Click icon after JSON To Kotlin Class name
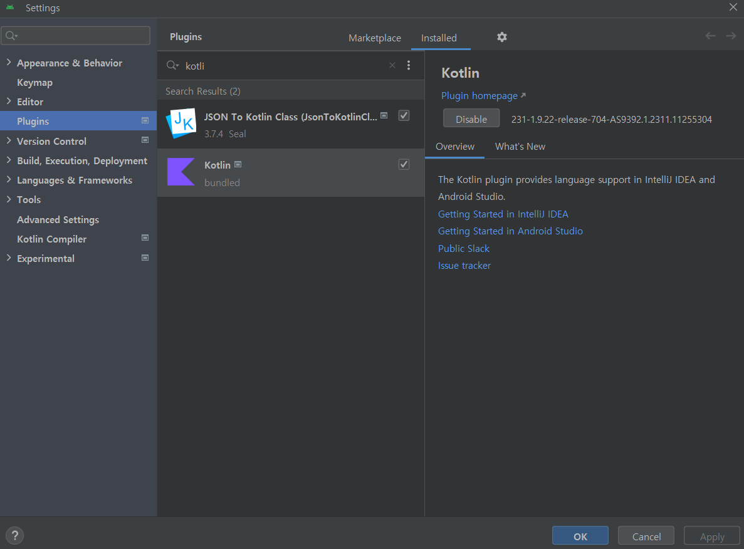Image resolution: width=744 pixels, height=549 pixels. pos(384,115)
